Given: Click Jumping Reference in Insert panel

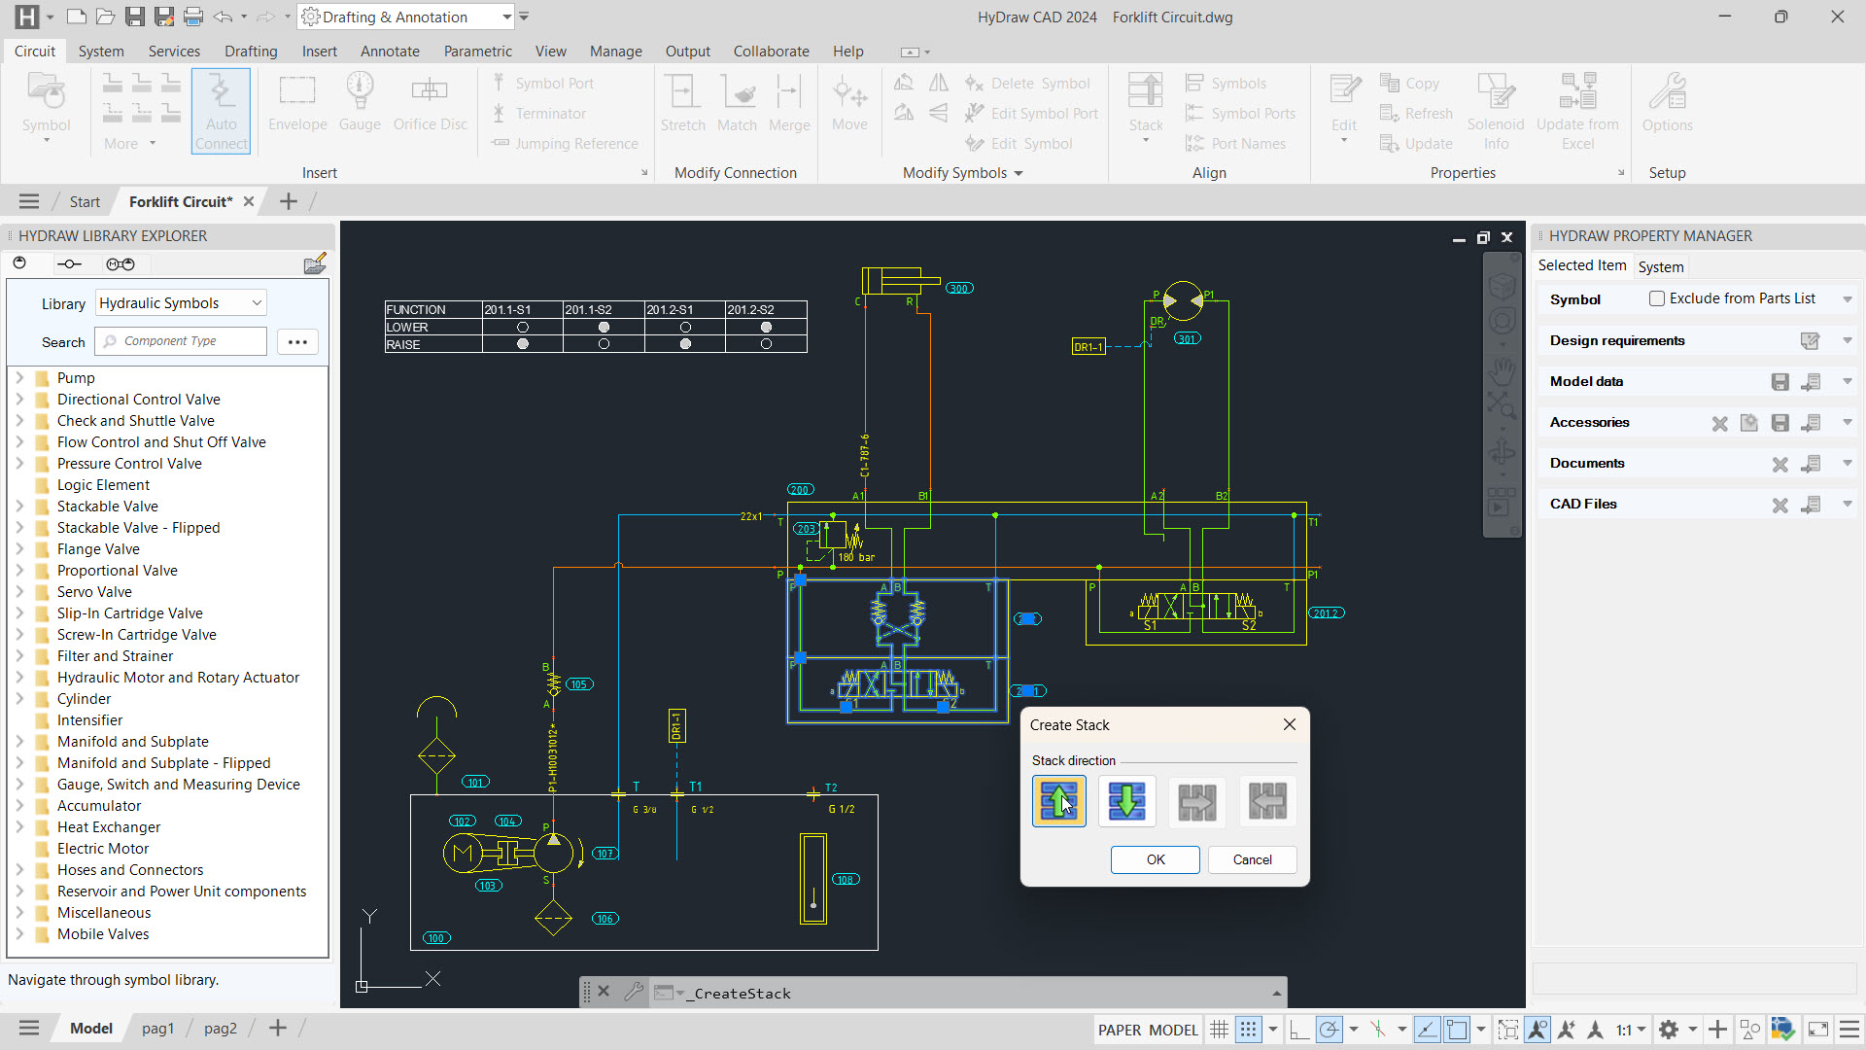Looking at the screenshot, I should coord(565,144).
